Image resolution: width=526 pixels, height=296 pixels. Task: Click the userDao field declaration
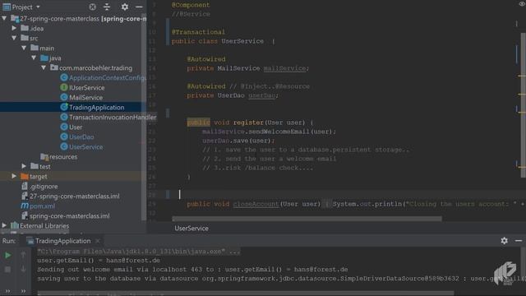click(x=261, y=95)
